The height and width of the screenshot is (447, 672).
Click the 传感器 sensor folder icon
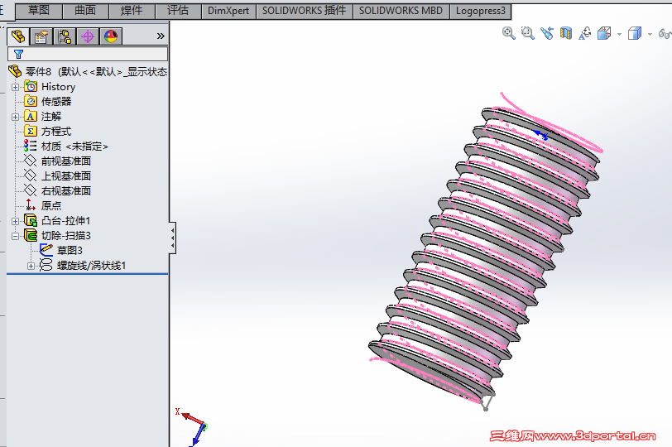click(x=31, y=102)
